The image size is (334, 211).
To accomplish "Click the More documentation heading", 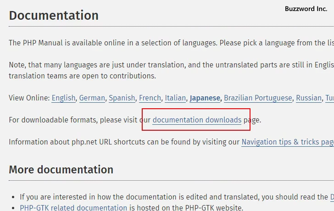I will tap(61, 169).
